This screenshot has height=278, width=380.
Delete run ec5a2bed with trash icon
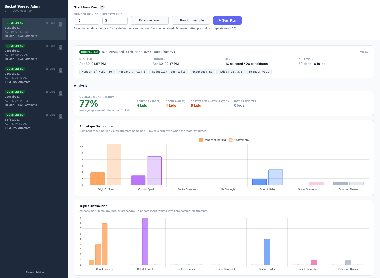(60, 24)
